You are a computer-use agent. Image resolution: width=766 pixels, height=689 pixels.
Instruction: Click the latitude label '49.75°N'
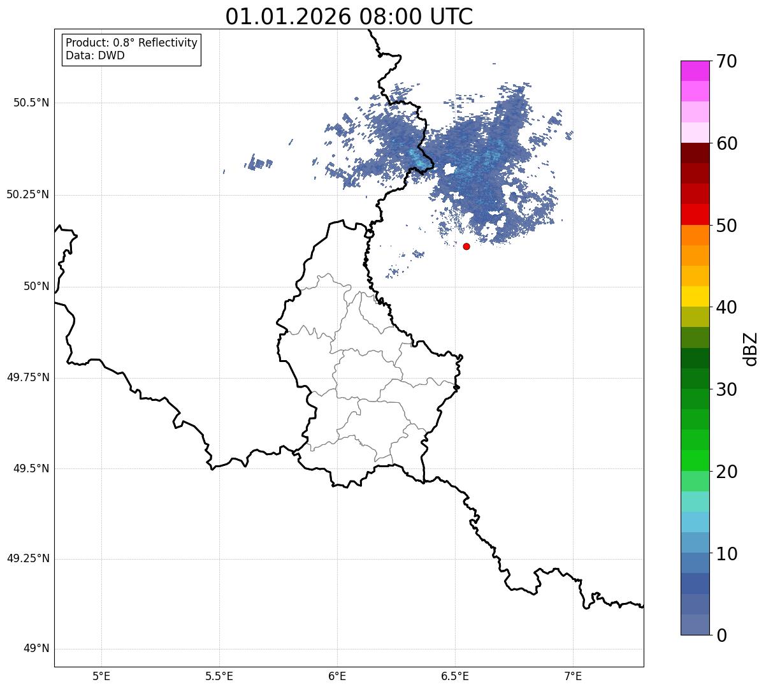coord(27,377)
